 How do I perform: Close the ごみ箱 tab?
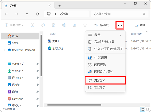50,5
